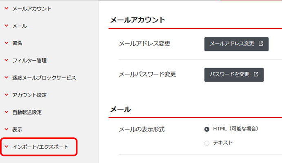Click the chevron next to フィルター管理
Image resolution: width=282 pixels, height=163 pixels.
click(6, 60)
